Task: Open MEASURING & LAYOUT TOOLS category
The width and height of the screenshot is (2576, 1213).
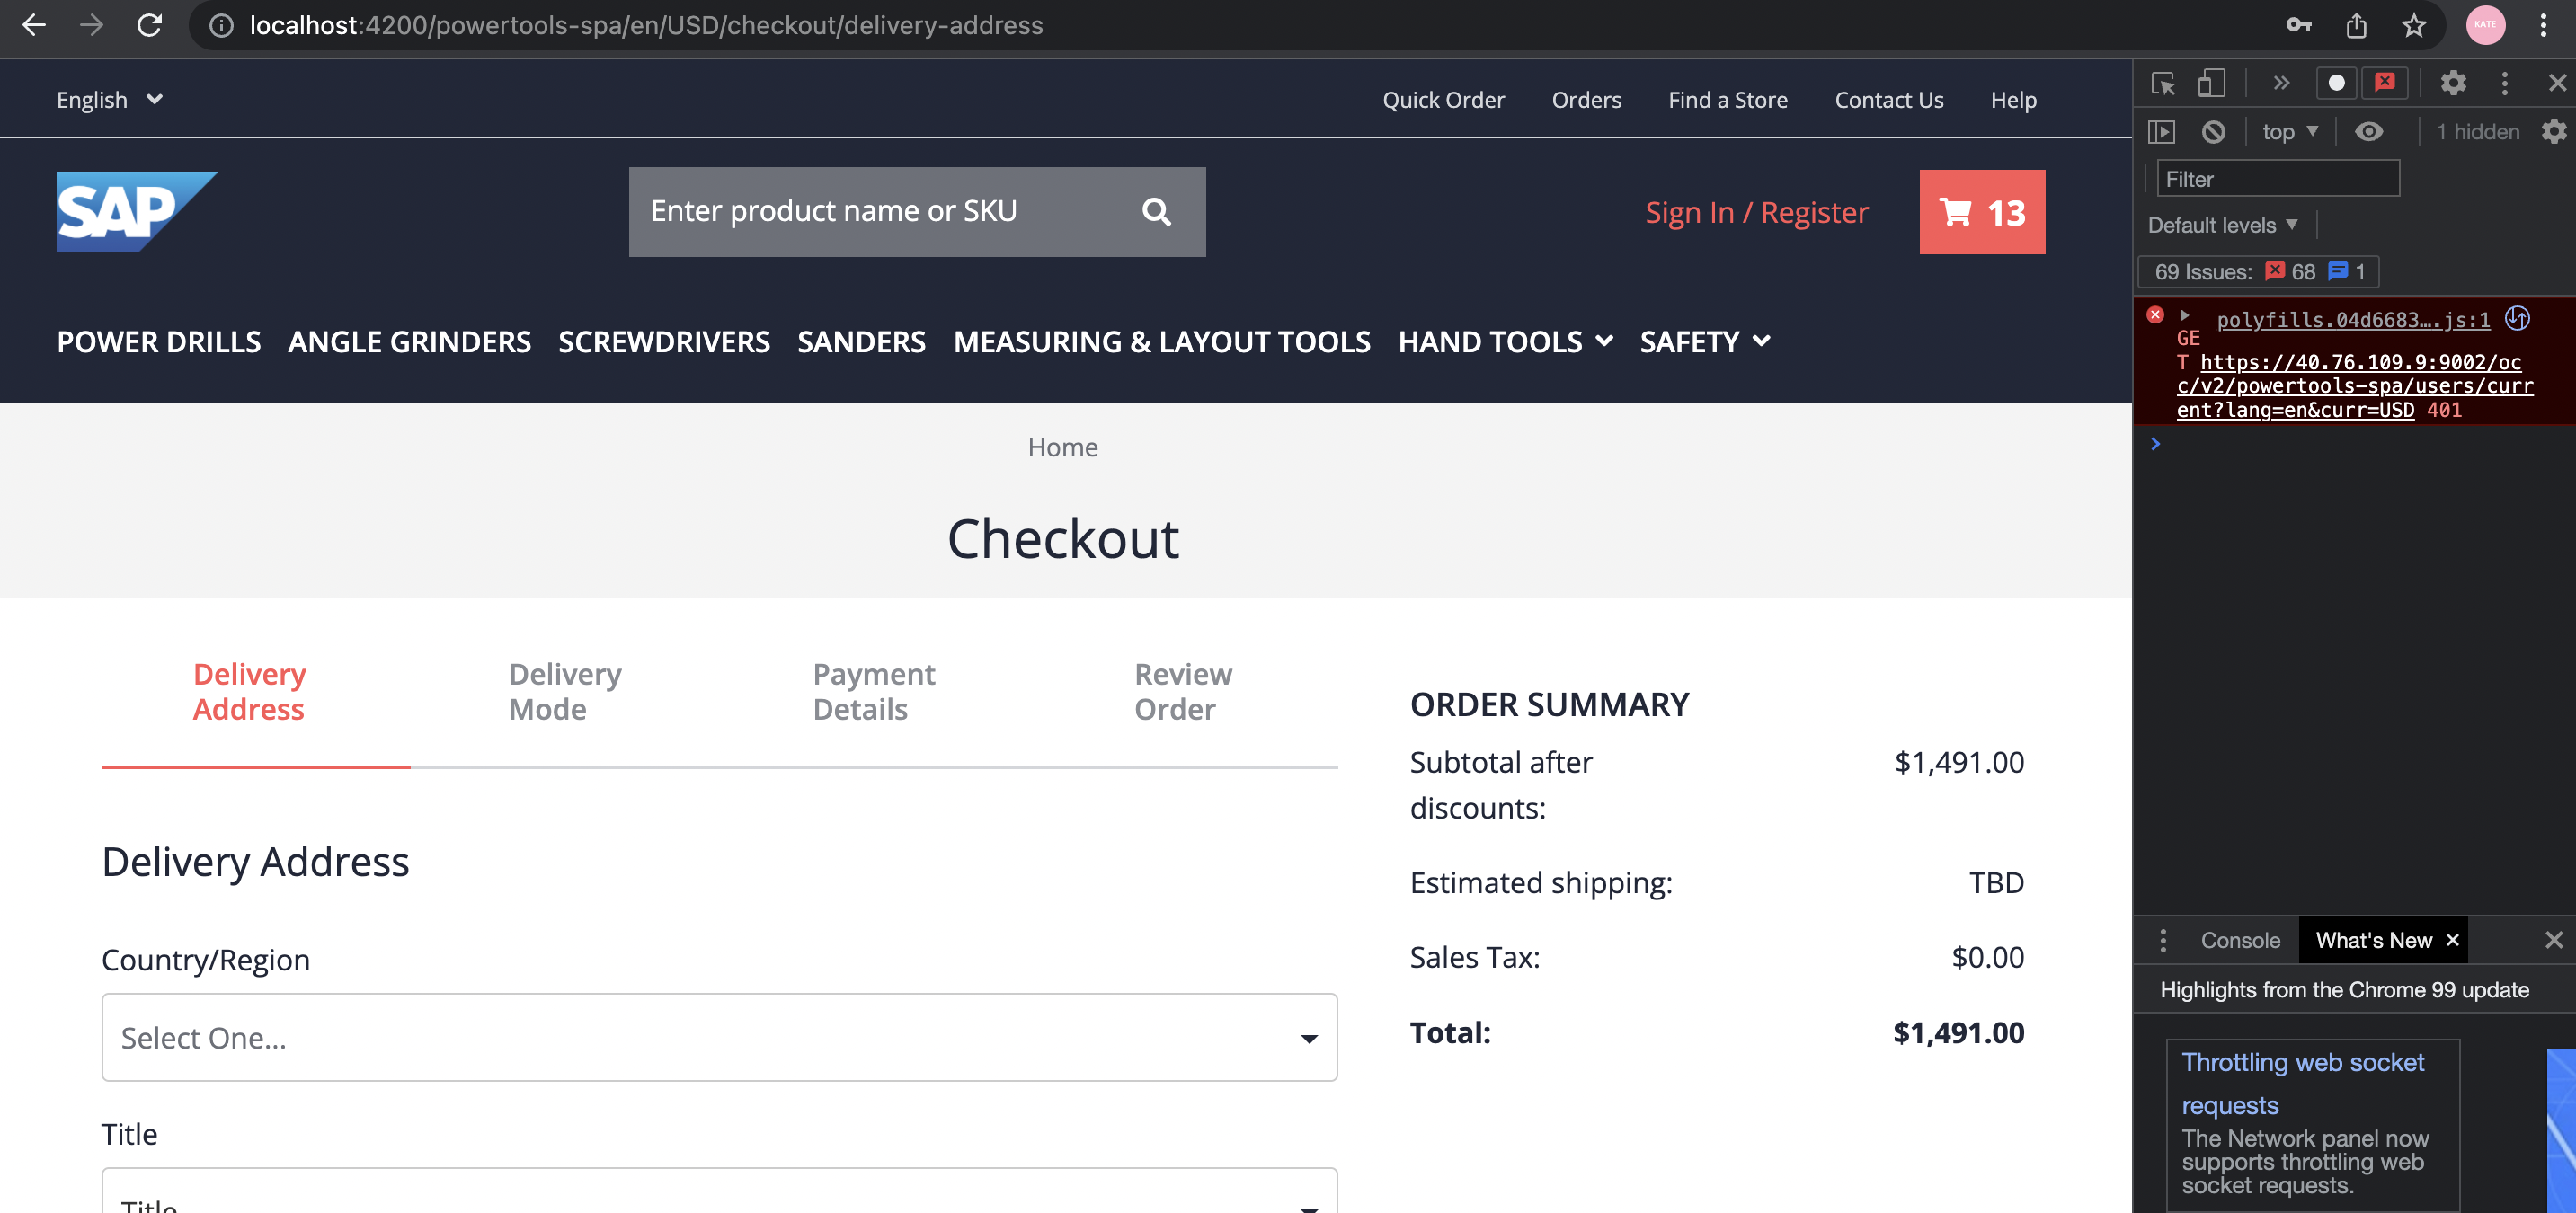Action: (x=1161, y=342)
